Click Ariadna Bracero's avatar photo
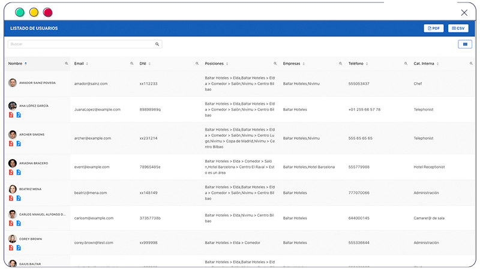The image size is (480, 270). 13,163
